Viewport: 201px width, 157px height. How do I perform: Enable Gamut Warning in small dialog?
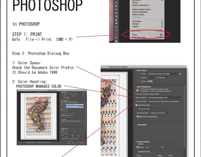[36, 142]
